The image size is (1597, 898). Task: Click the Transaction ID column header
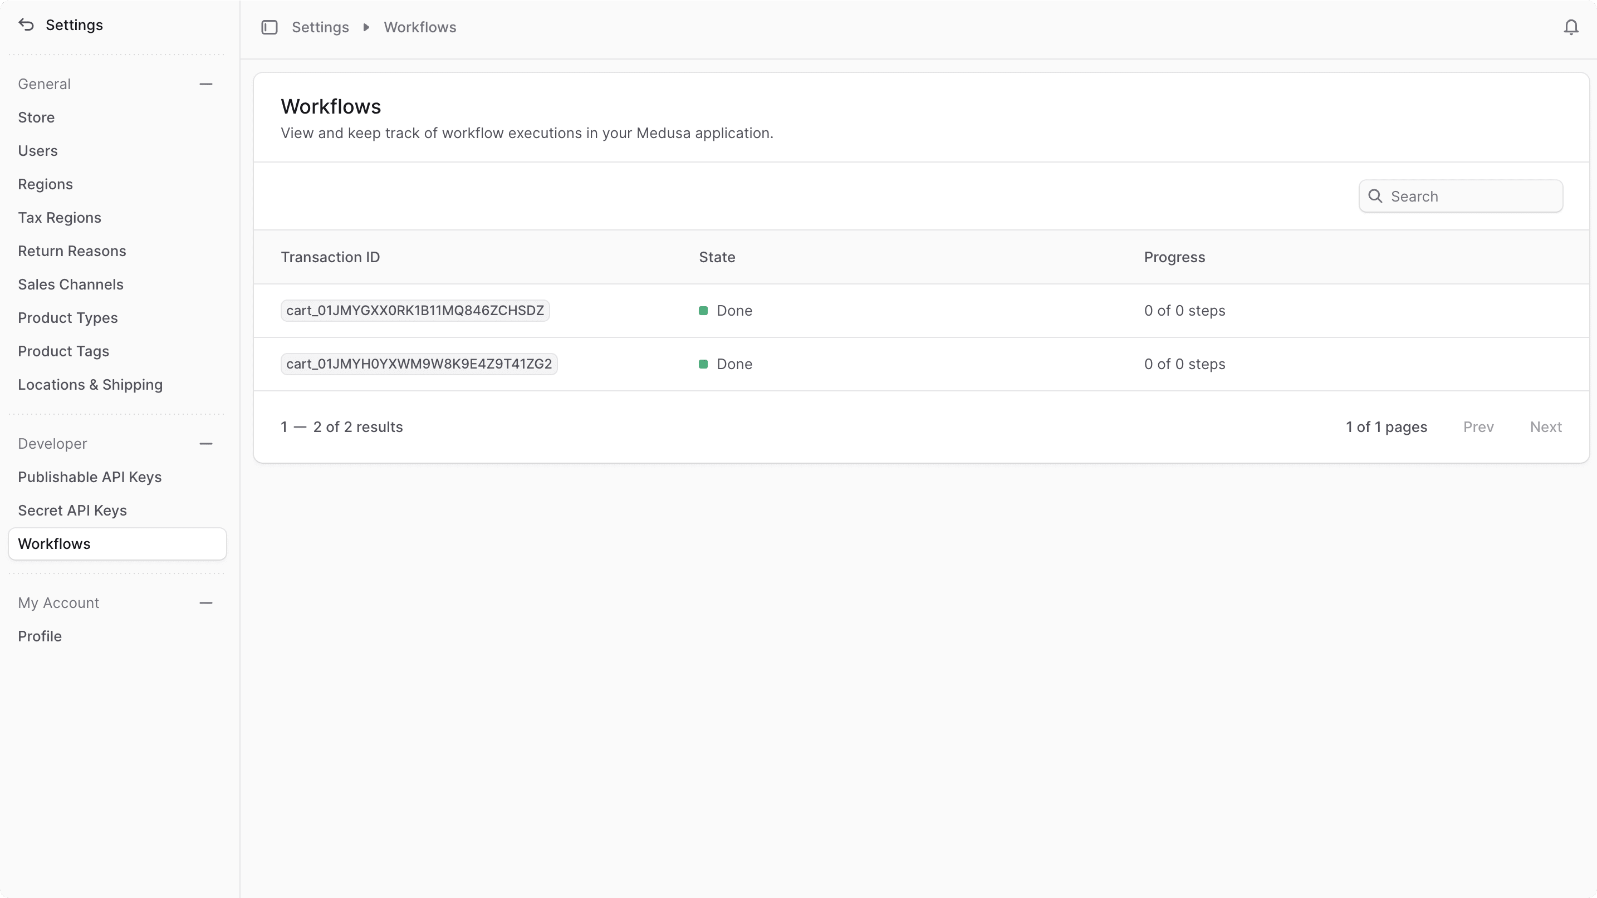pos(330,257)
